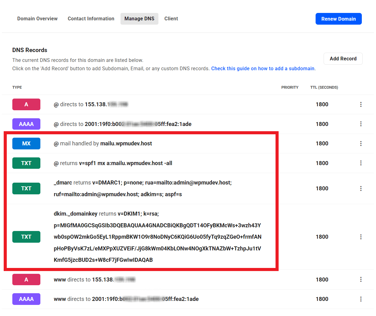This screenshot has height=316, width=376.
Task: Click the mailu.wpmudev.host MX record text
Action: [x=126, y=144]
